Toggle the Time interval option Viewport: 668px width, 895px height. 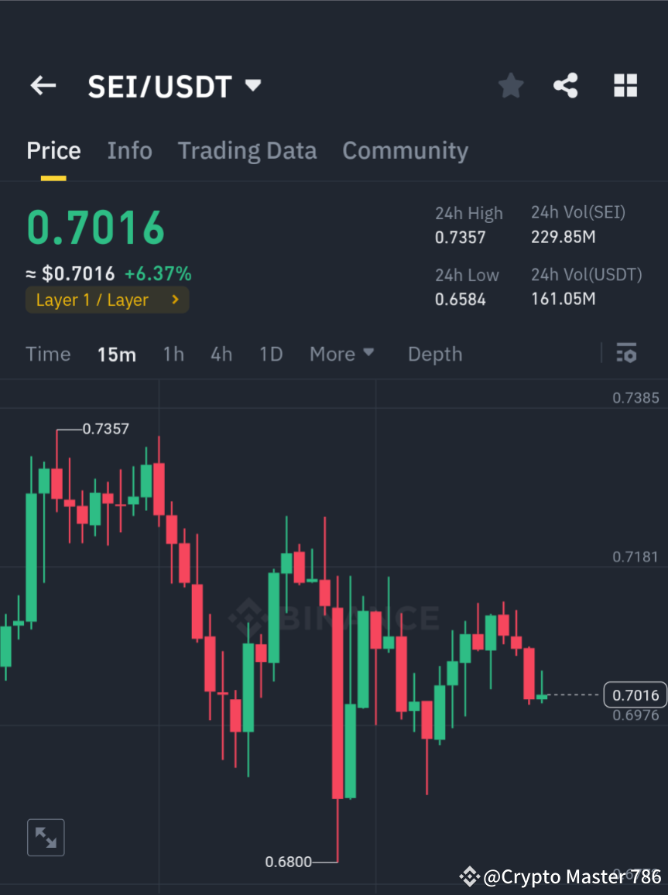point(48,353)
